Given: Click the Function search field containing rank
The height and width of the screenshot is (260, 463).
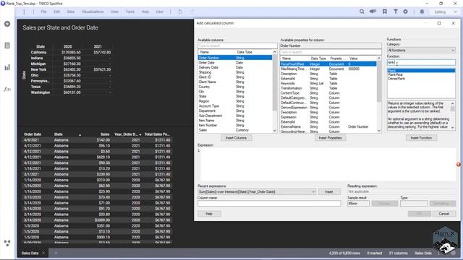Looking at the screenshot, I should [421, 62].
